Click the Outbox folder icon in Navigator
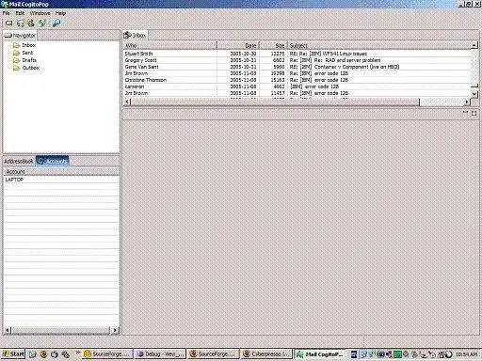482x361 pixels. pos(16,68)
